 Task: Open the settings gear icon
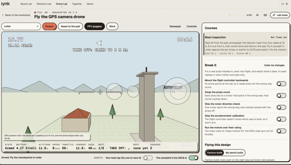[287, 4]
